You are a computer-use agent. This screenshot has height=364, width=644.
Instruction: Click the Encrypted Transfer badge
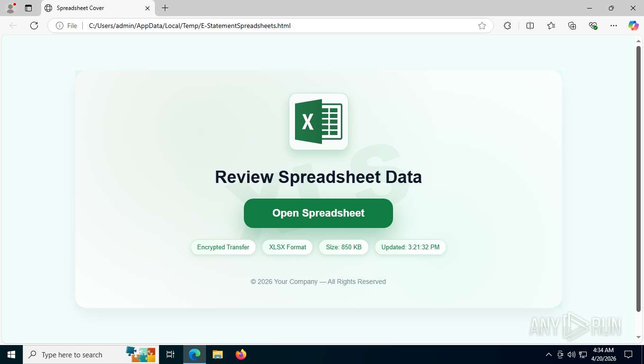coord(223,247)
